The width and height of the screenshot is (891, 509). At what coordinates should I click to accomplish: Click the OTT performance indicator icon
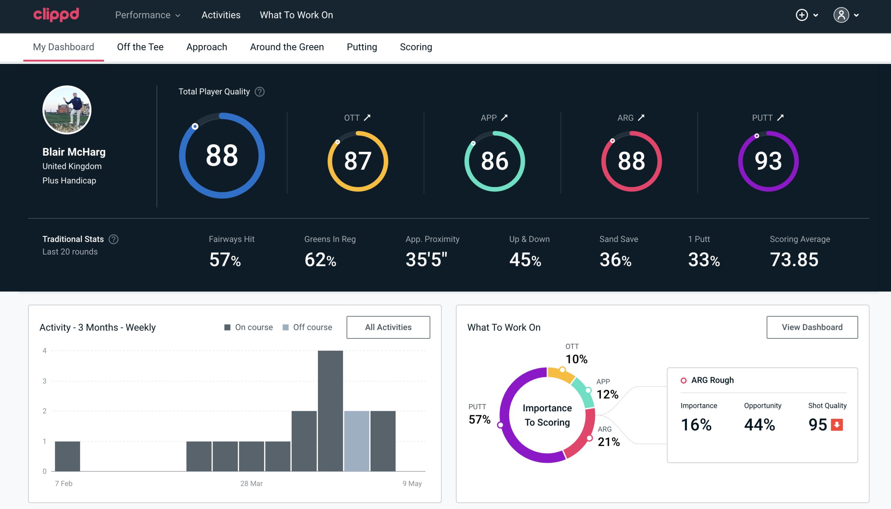pyautogui.click(x=367, y=118)
